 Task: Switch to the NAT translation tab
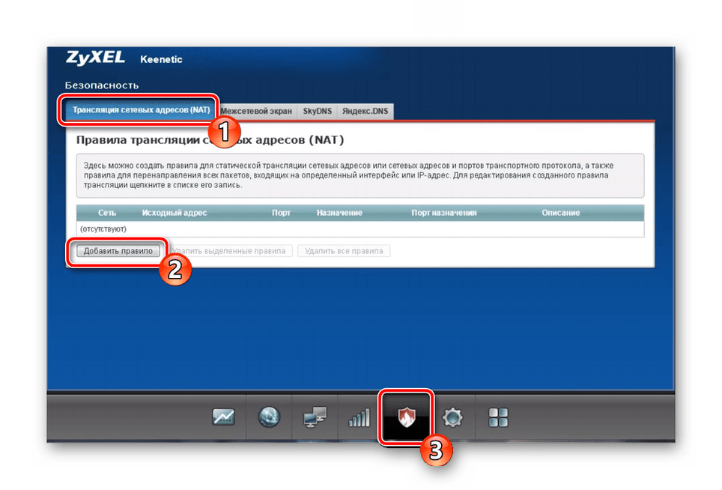(x=141, y=110)
